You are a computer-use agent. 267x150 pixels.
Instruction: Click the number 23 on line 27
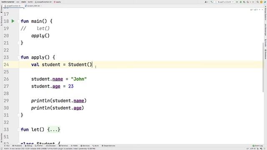pos(71,86)
